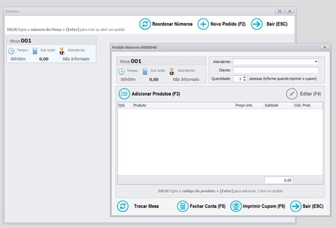Click the Reordenar Números label
This screenshot has height=228, width=336.
click(x=172, y=24)
